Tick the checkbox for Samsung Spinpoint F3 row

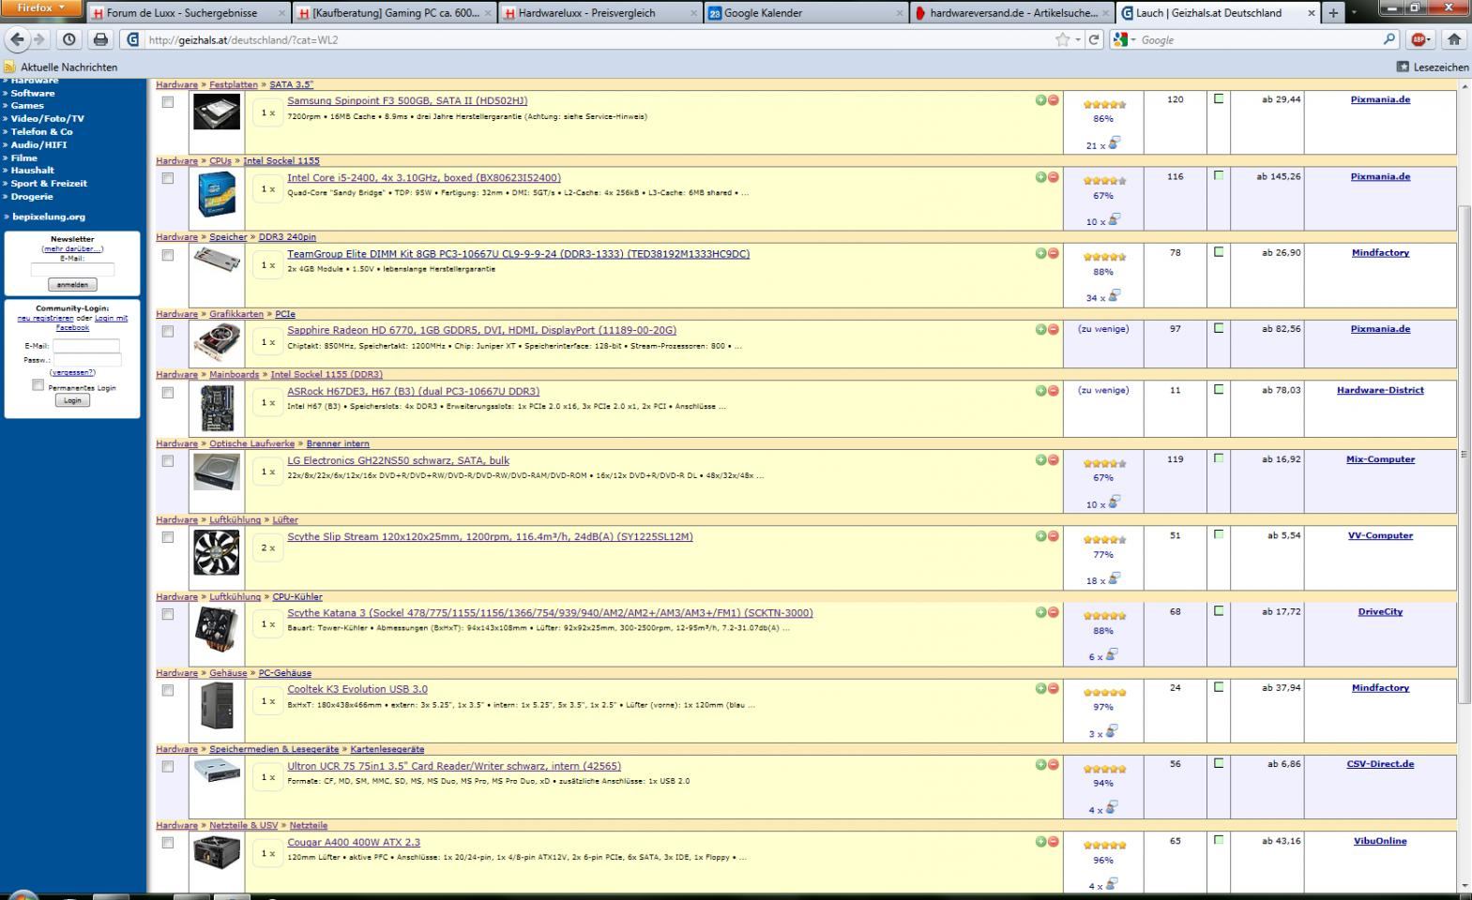(x=168, y=102)
